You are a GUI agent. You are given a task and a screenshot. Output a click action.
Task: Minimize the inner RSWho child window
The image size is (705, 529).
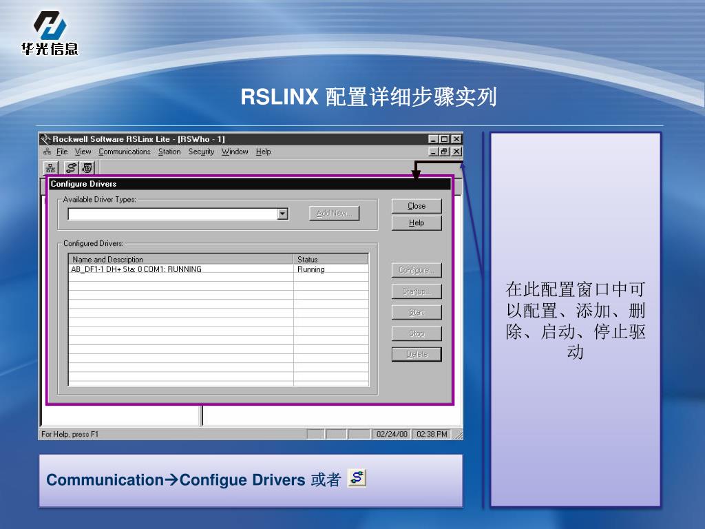point(434,152)
